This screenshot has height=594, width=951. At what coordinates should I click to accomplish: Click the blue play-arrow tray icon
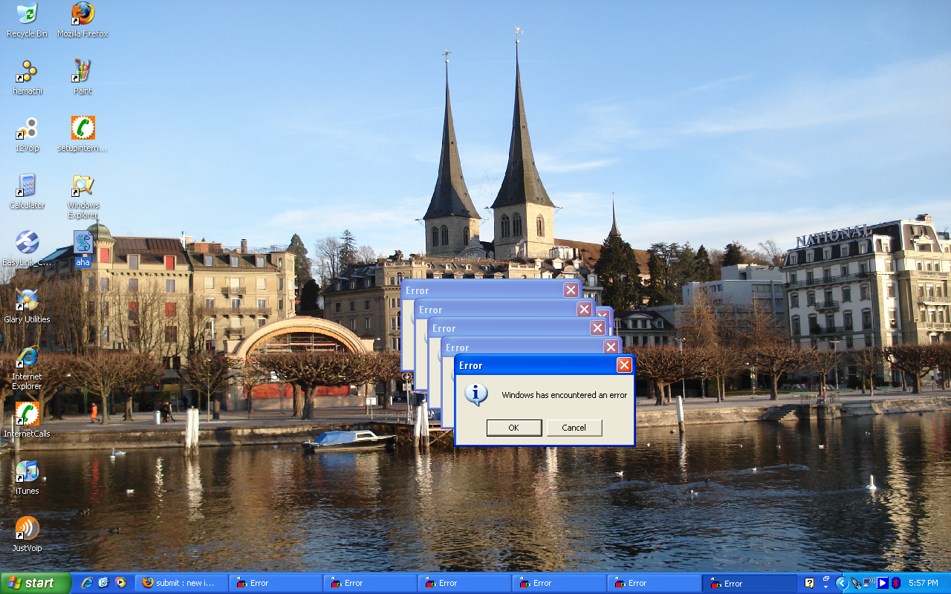[x=883, y=583]
